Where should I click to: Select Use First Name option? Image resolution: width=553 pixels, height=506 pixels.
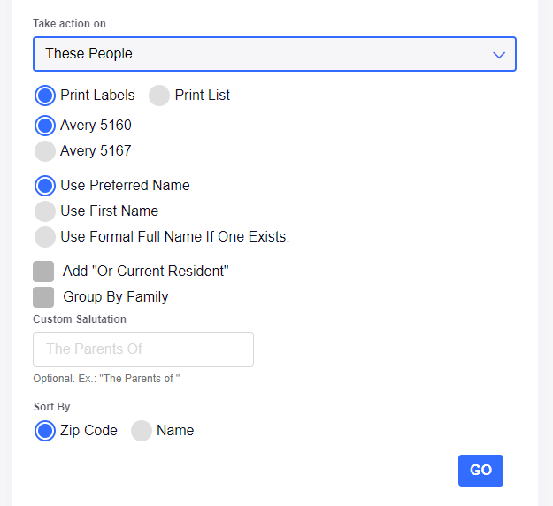45,211
